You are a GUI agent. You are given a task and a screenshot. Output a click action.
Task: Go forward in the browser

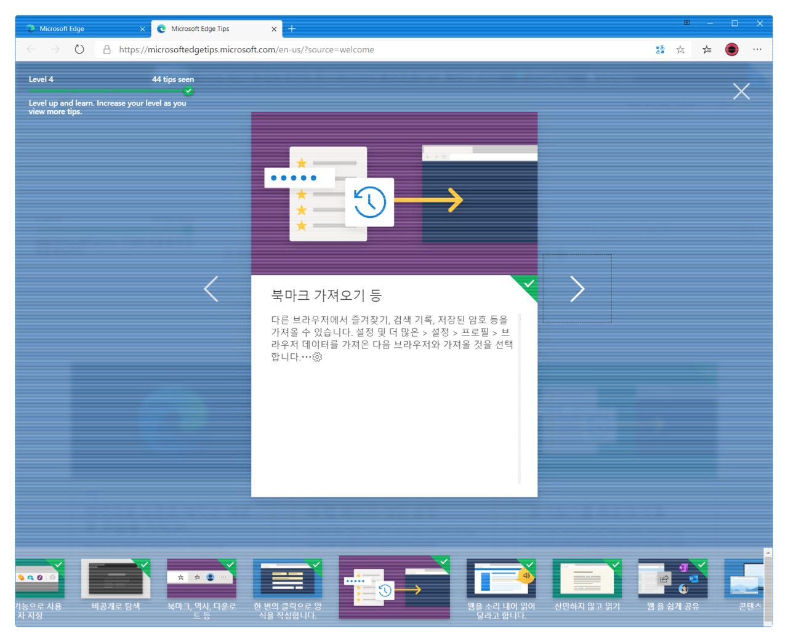pos(55,49)
